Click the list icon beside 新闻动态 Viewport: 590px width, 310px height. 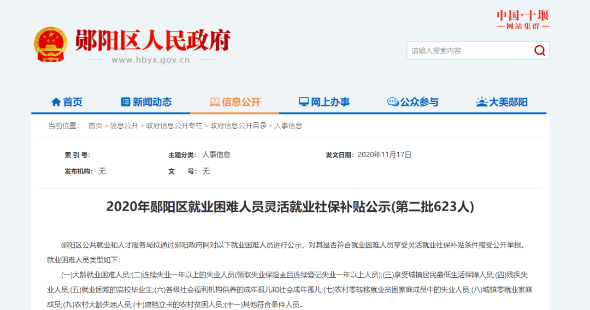coord(126,102)
